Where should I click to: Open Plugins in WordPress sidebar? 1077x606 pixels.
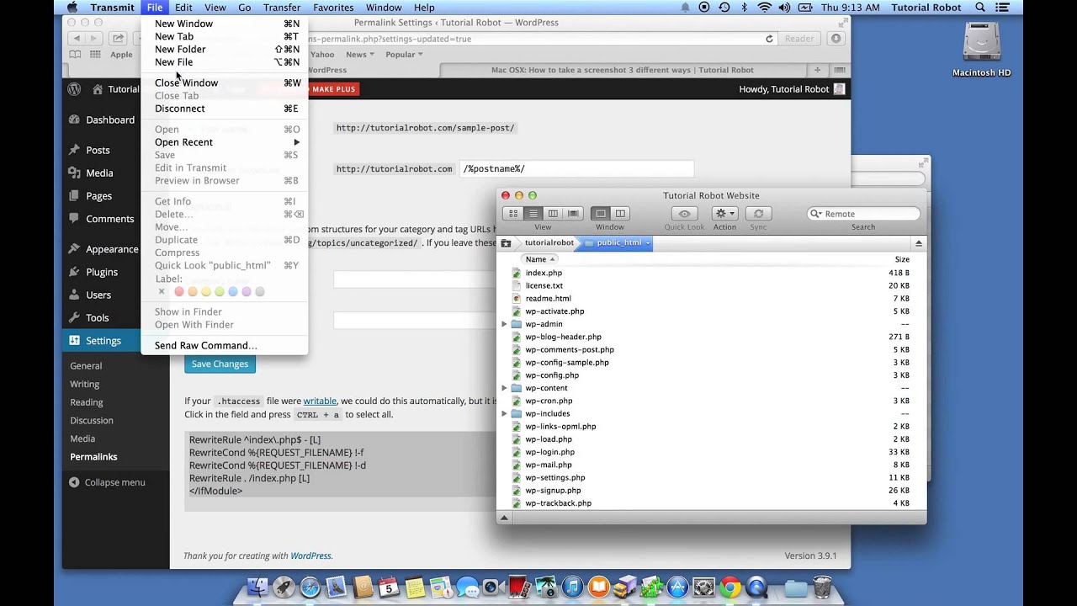pos(102,272)
